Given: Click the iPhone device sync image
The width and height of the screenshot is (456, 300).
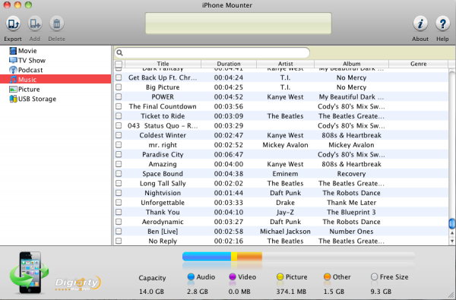Looking at the screenshot, I should pos(29,273).
